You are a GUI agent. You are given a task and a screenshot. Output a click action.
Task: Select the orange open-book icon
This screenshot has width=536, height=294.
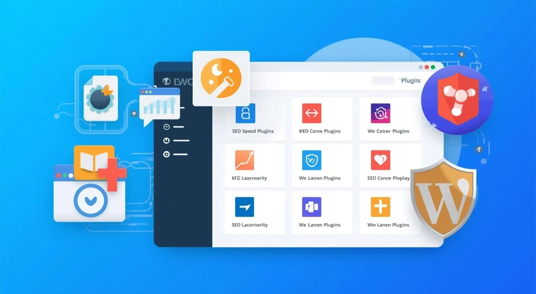pyautogui.click(x=94, y=162)
